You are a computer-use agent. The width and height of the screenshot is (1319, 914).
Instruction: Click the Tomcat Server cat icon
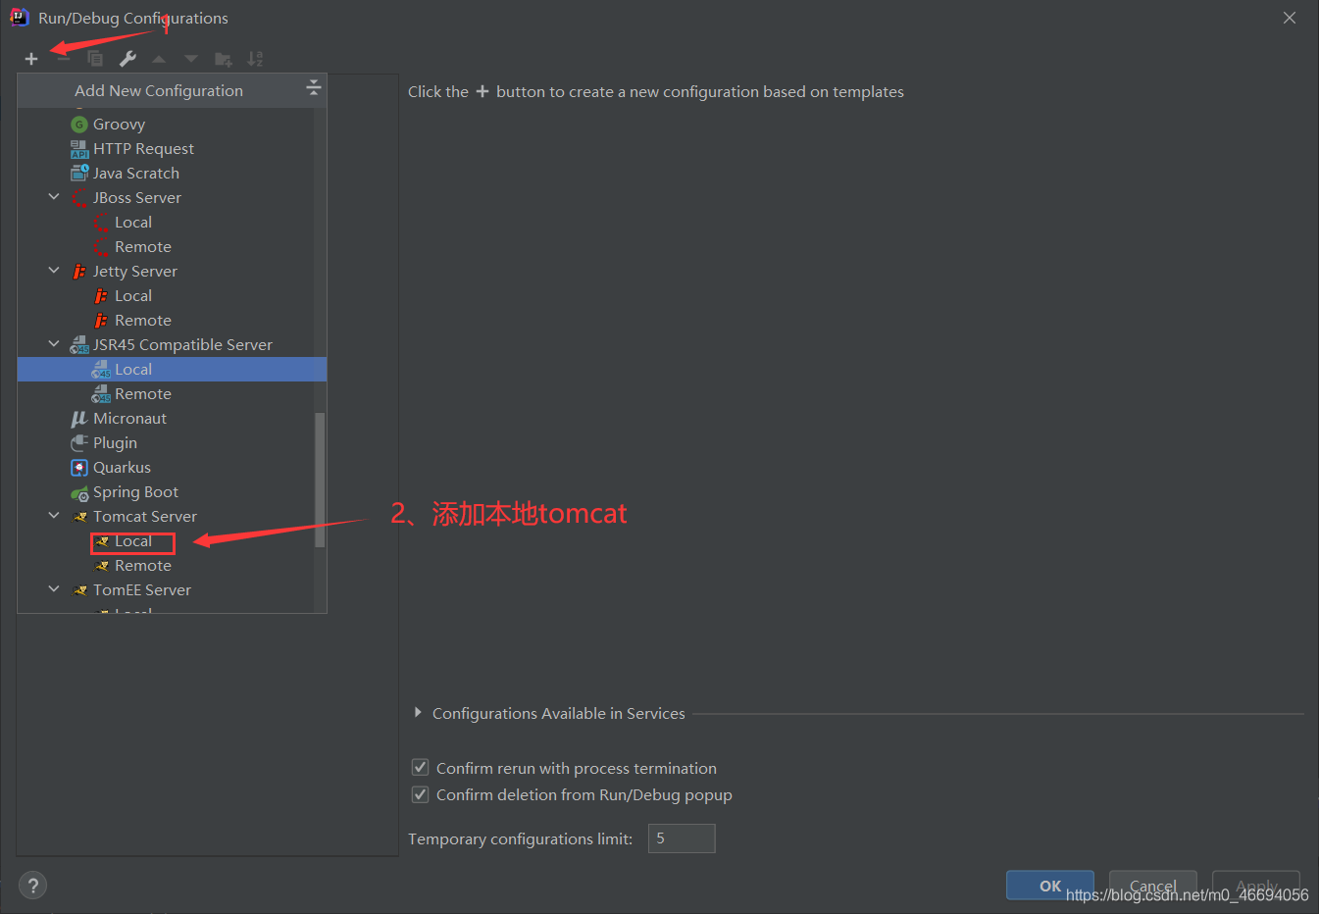pos(80,517)
